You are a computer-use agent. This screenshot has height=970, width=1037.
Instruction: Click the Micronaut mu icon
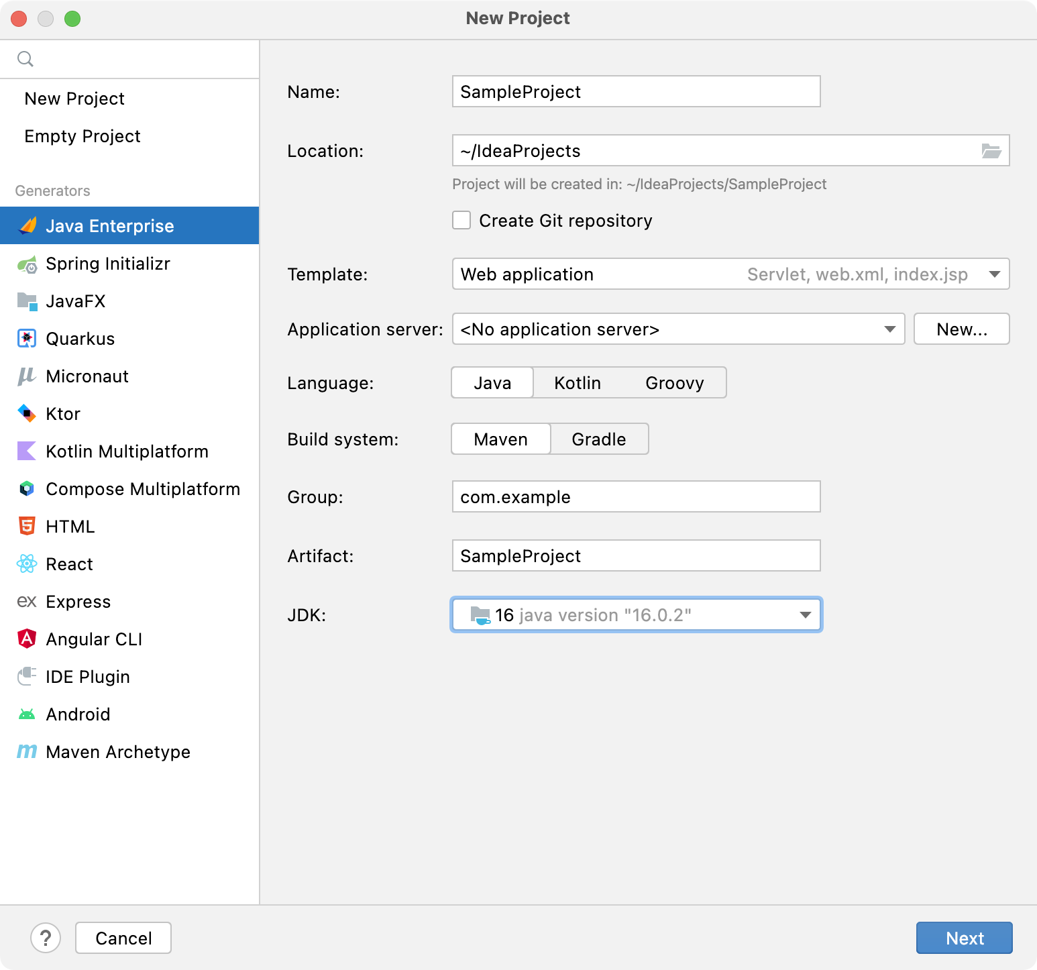tap(26, 376)
